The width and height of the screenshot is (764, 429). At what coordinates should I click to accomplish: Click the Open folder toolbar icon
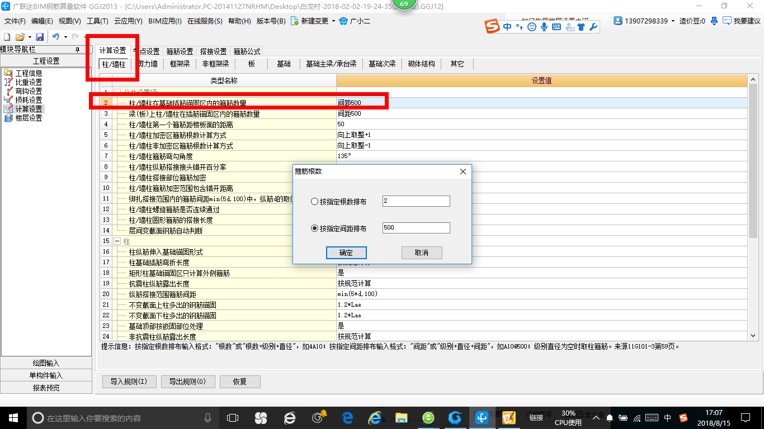[x=20, y=37]
